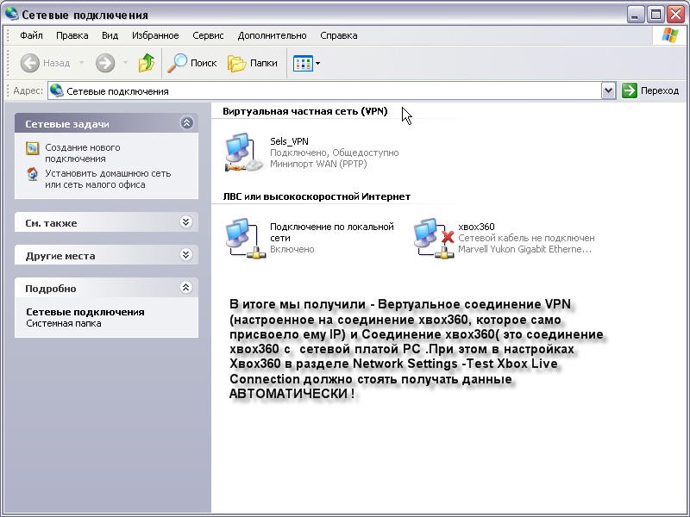Click the Системная папка detail text
Viewport: 690px width, 517px height.
click(64, 324)
